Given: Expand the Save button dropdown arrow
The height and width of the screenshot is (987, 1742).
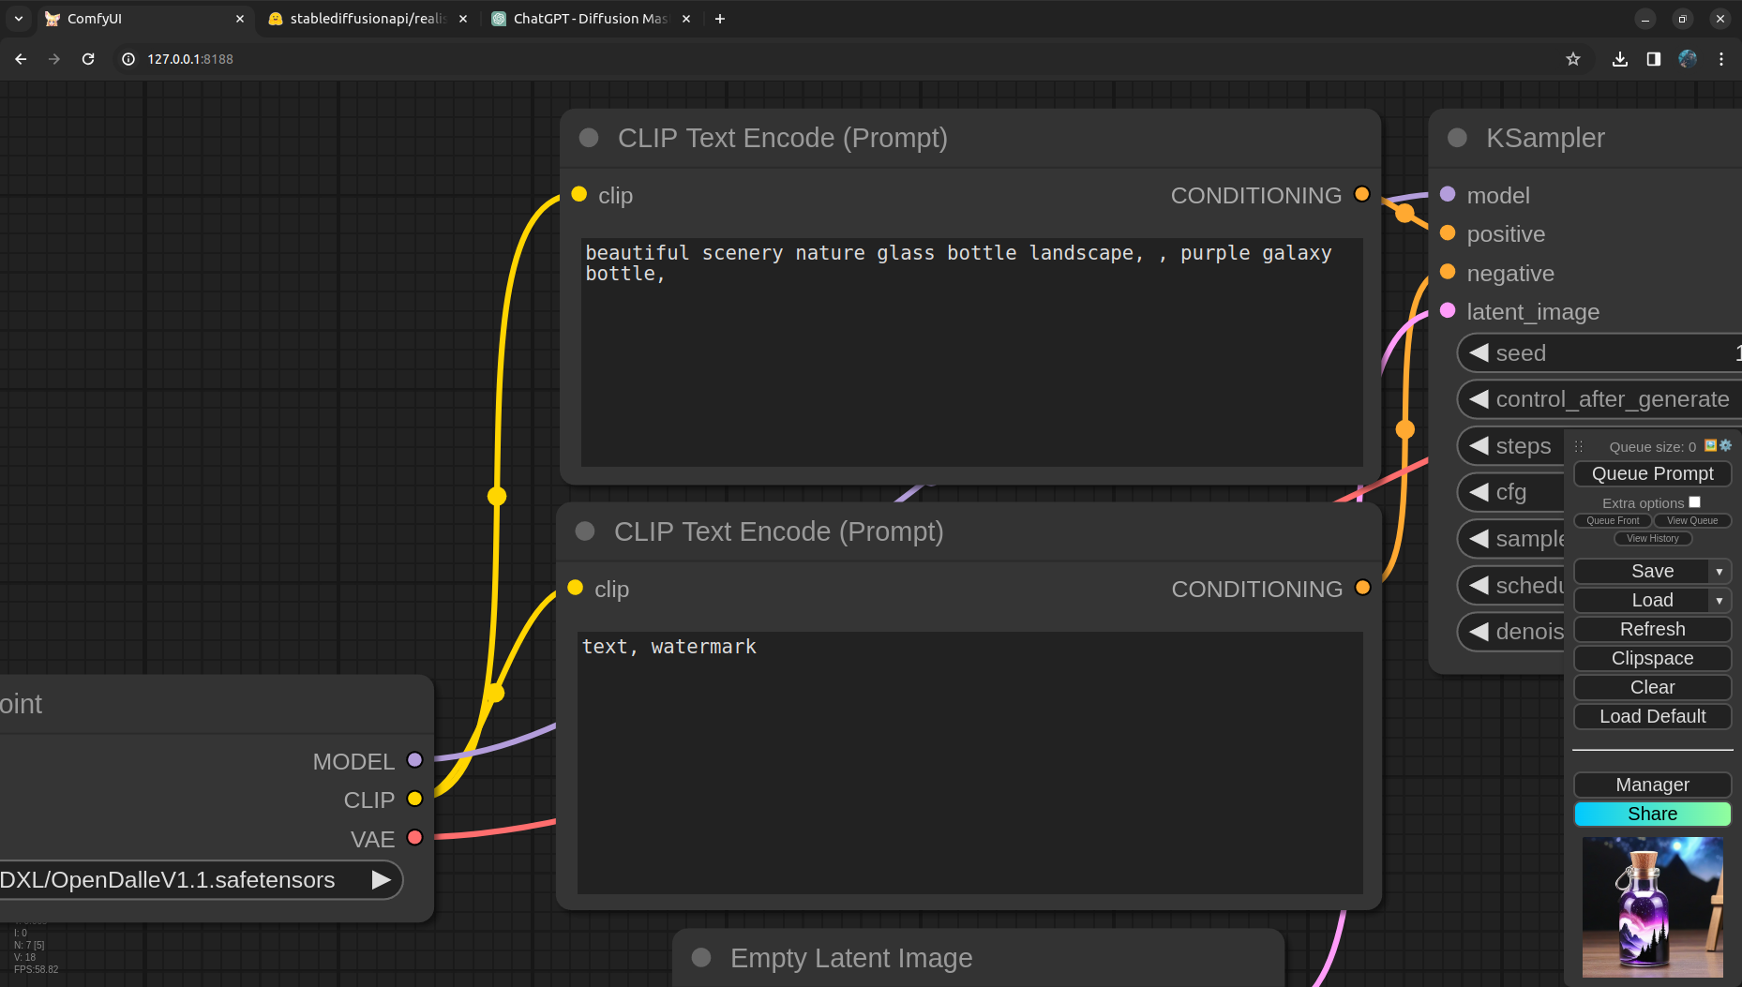Looking at the screenshot, I should [1719, 572].
